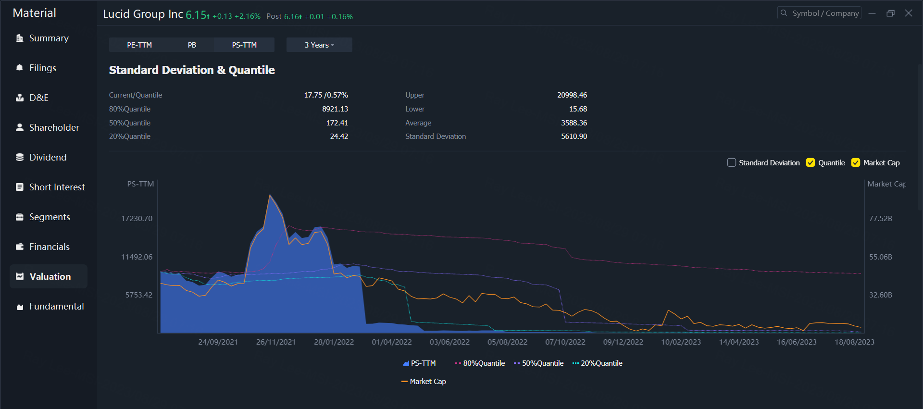Click the 18/08/2023 date axis label

click(855, 342)
